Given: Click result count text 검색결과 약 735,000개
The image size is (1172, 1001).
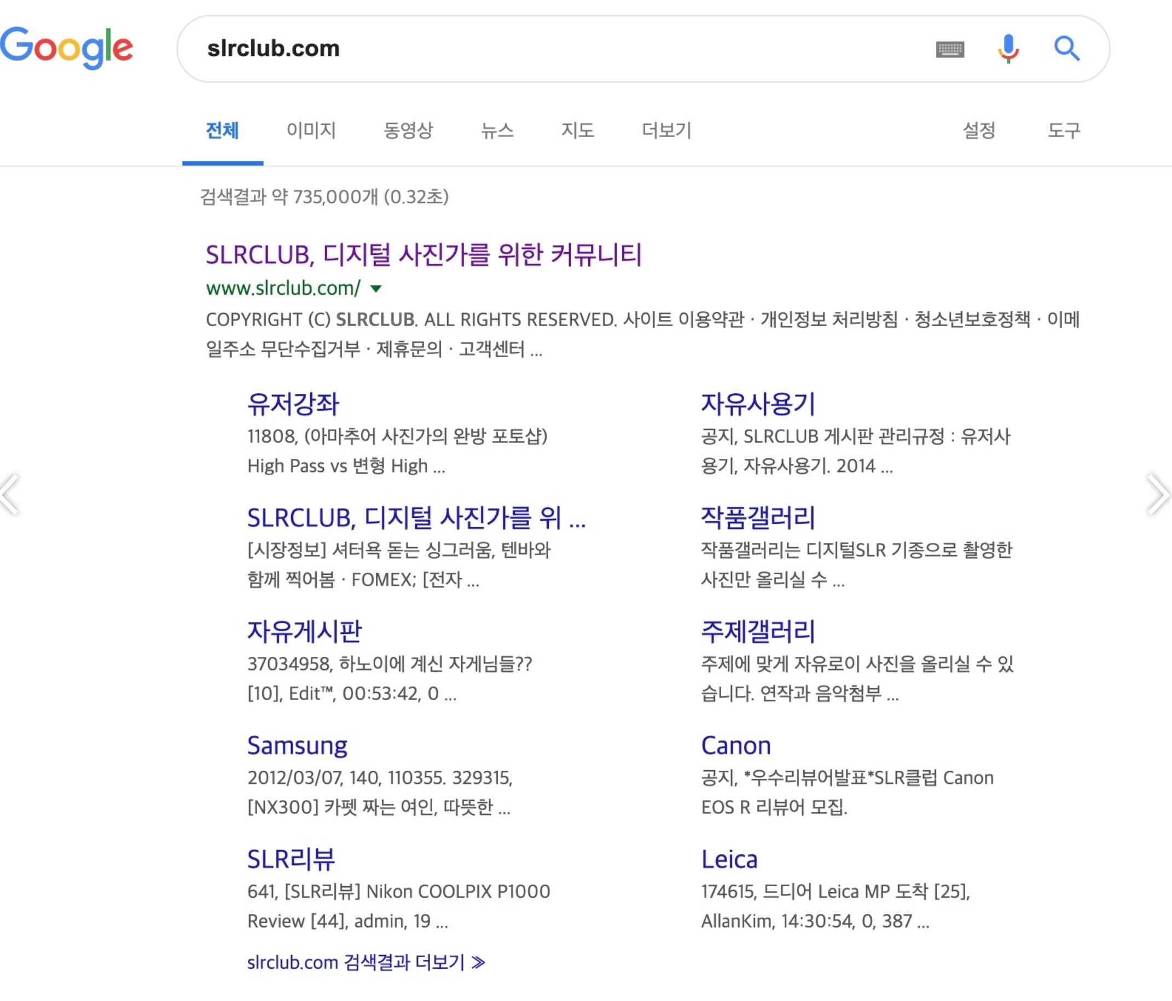Looking at the screenshot, I should (x=324, y=197).
